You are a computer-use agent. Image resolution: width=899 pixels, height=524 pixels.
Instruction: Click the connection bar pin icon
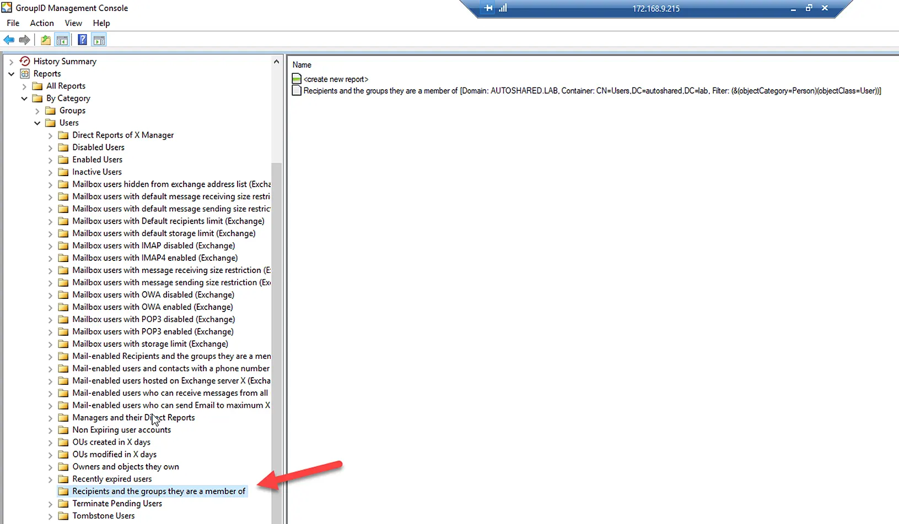click(x=488, y=8)
